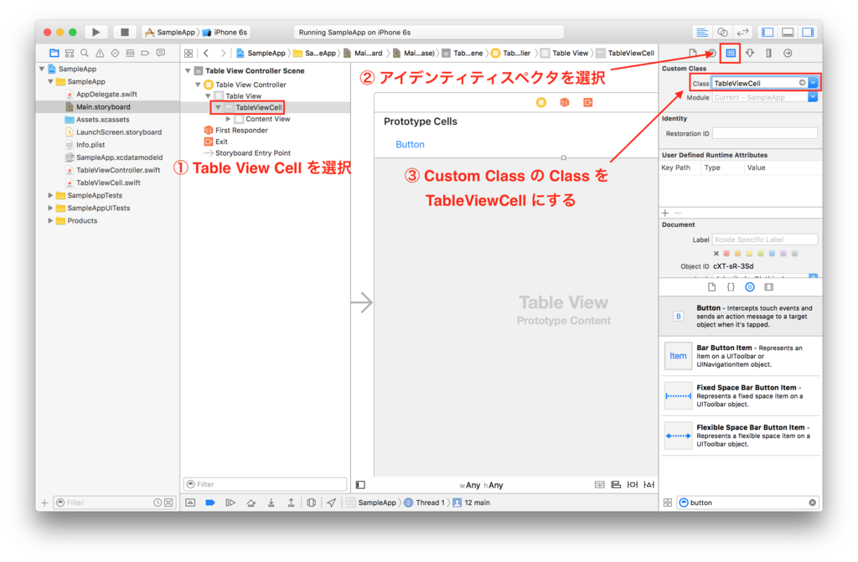Open the Breakpoint navigator

click(145, 53)
